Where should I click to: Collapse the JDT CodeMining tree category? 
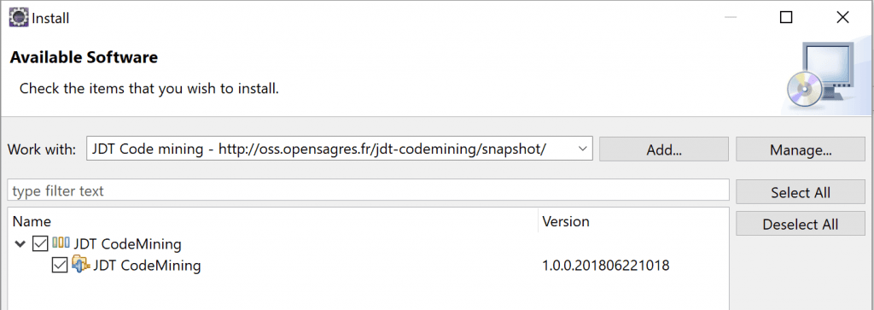pos(20,243)
